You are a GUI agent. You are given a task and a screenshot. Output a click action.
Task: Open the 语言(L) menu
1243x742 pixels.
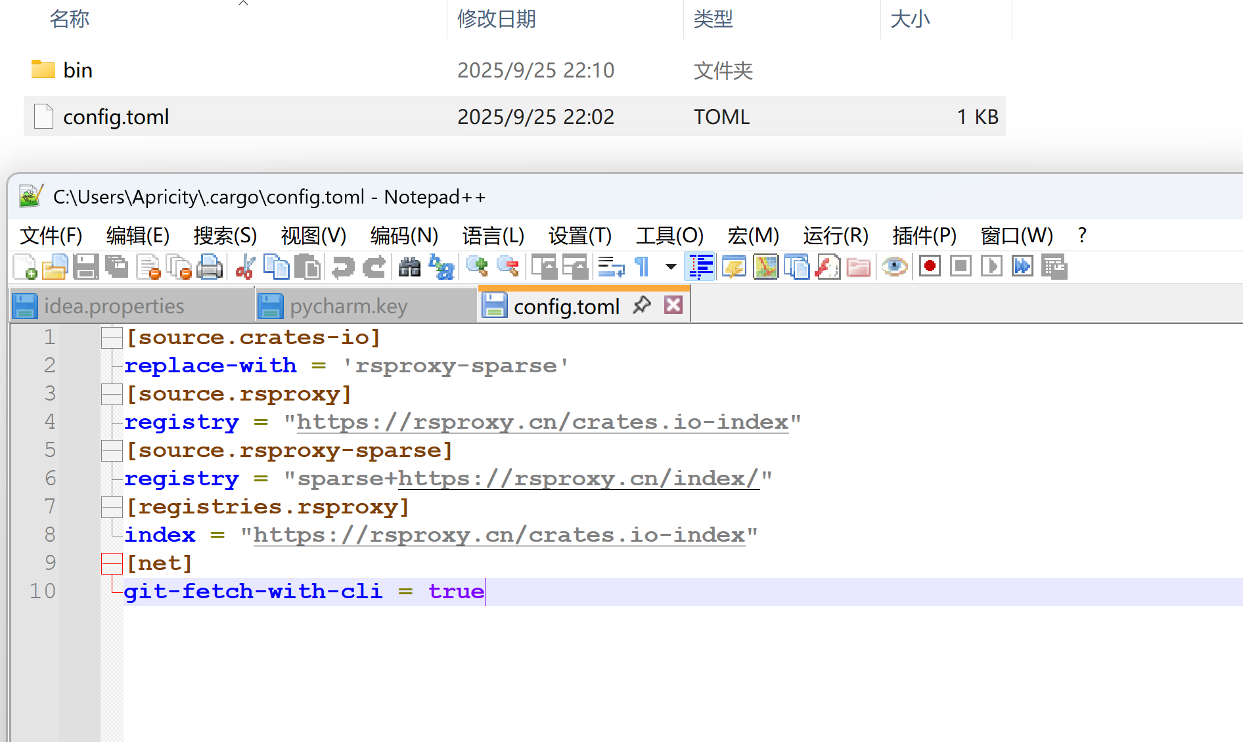(x=493, y=236)
